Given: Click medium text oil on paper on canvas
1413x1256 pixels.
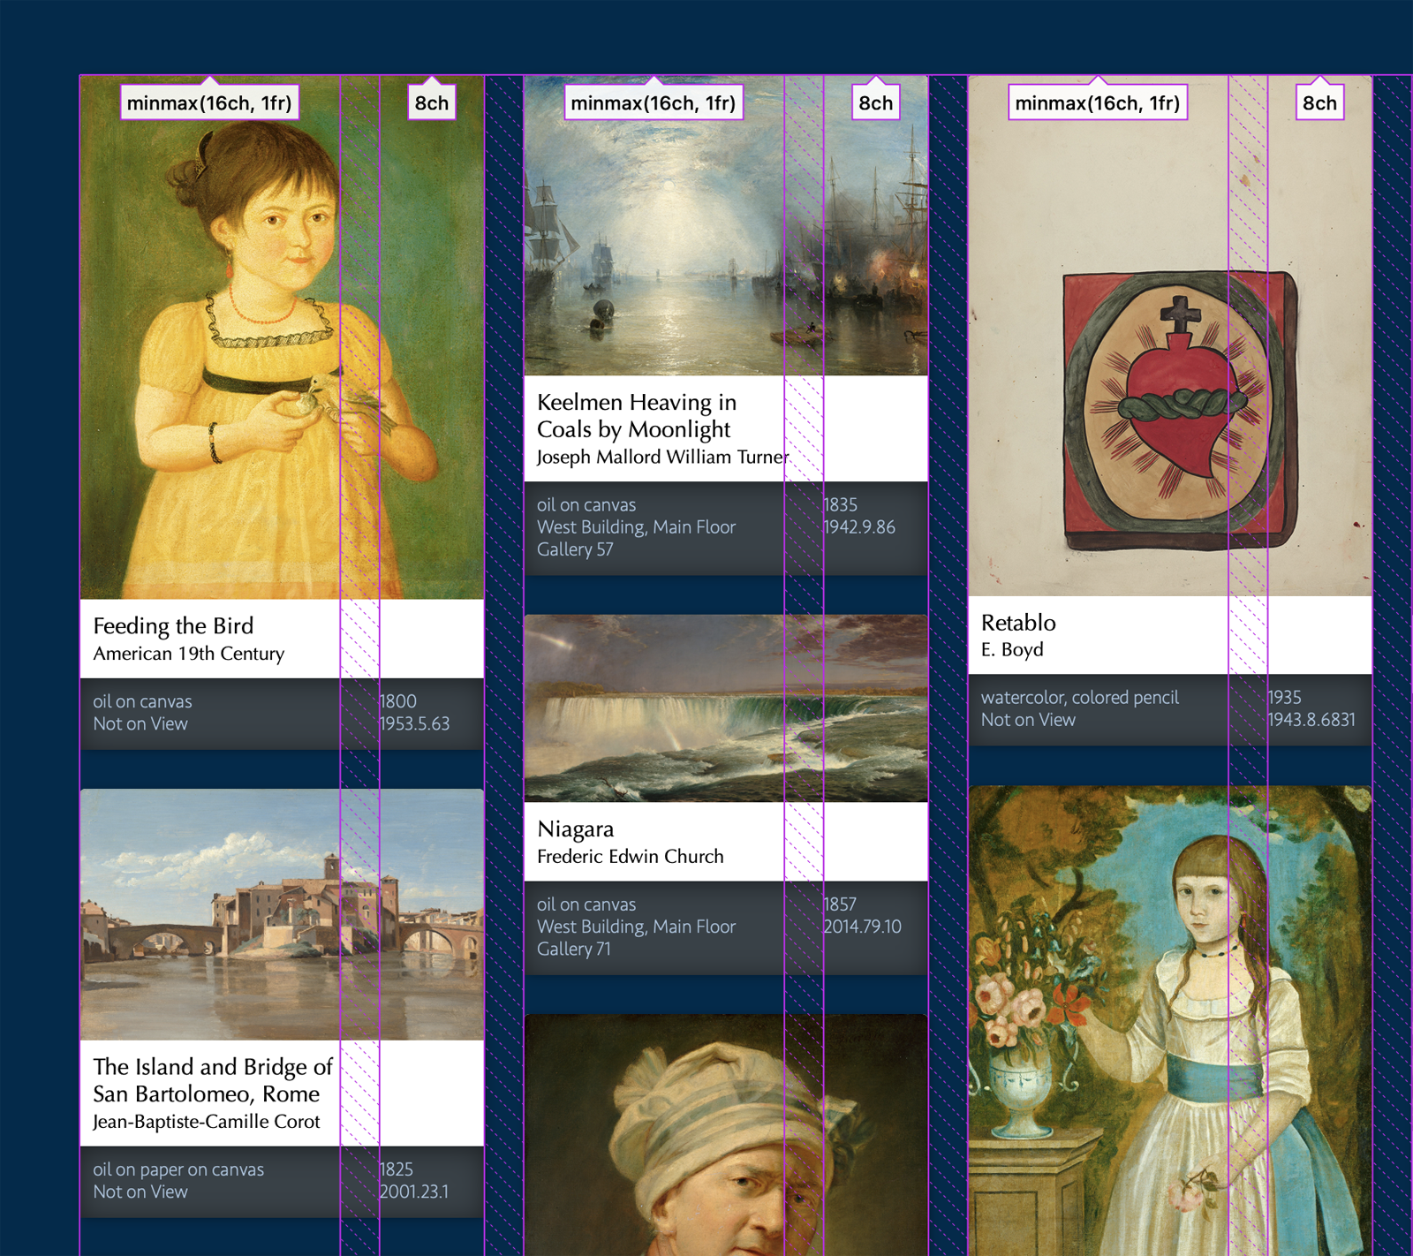Looking at the screenshot, I should [178, 1169].
